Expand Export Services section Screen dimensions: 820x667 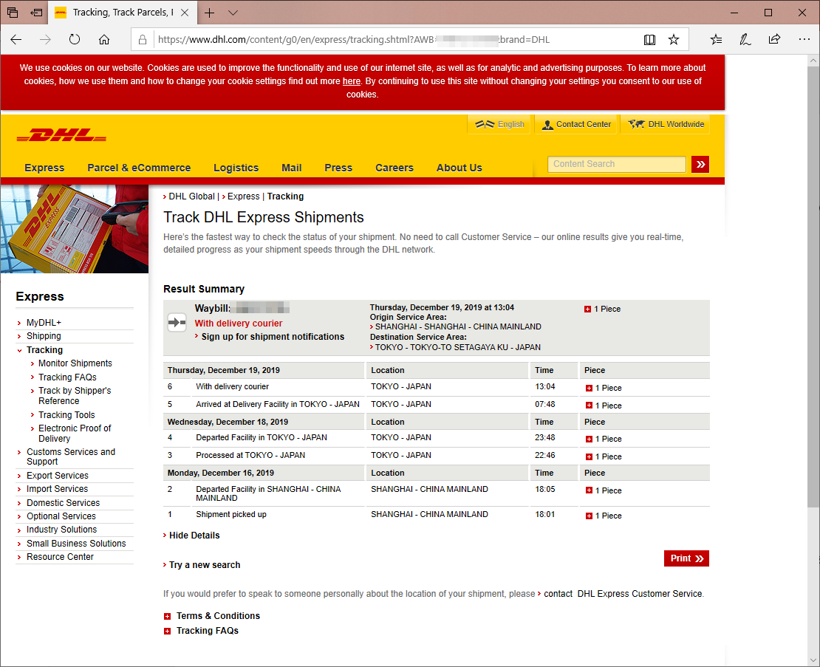pos(58,476)
